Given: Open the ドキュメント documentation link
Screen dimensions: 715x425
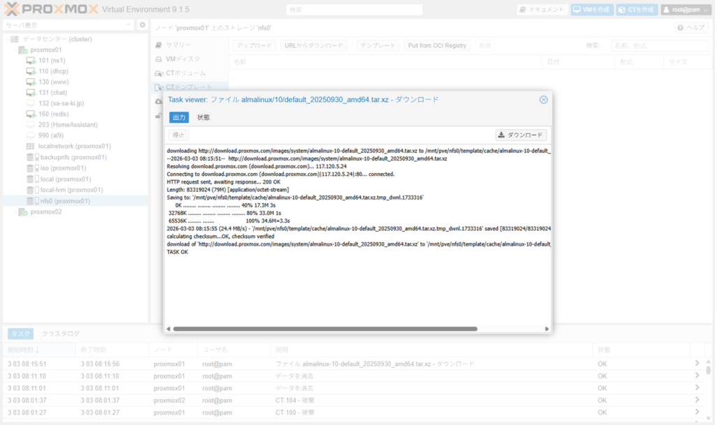Looking at the screenshot, I should [x=542, y=10].
